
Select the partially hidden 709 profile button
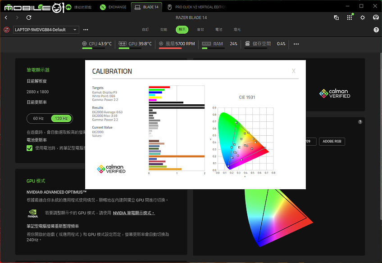click(x=311, y=142)
